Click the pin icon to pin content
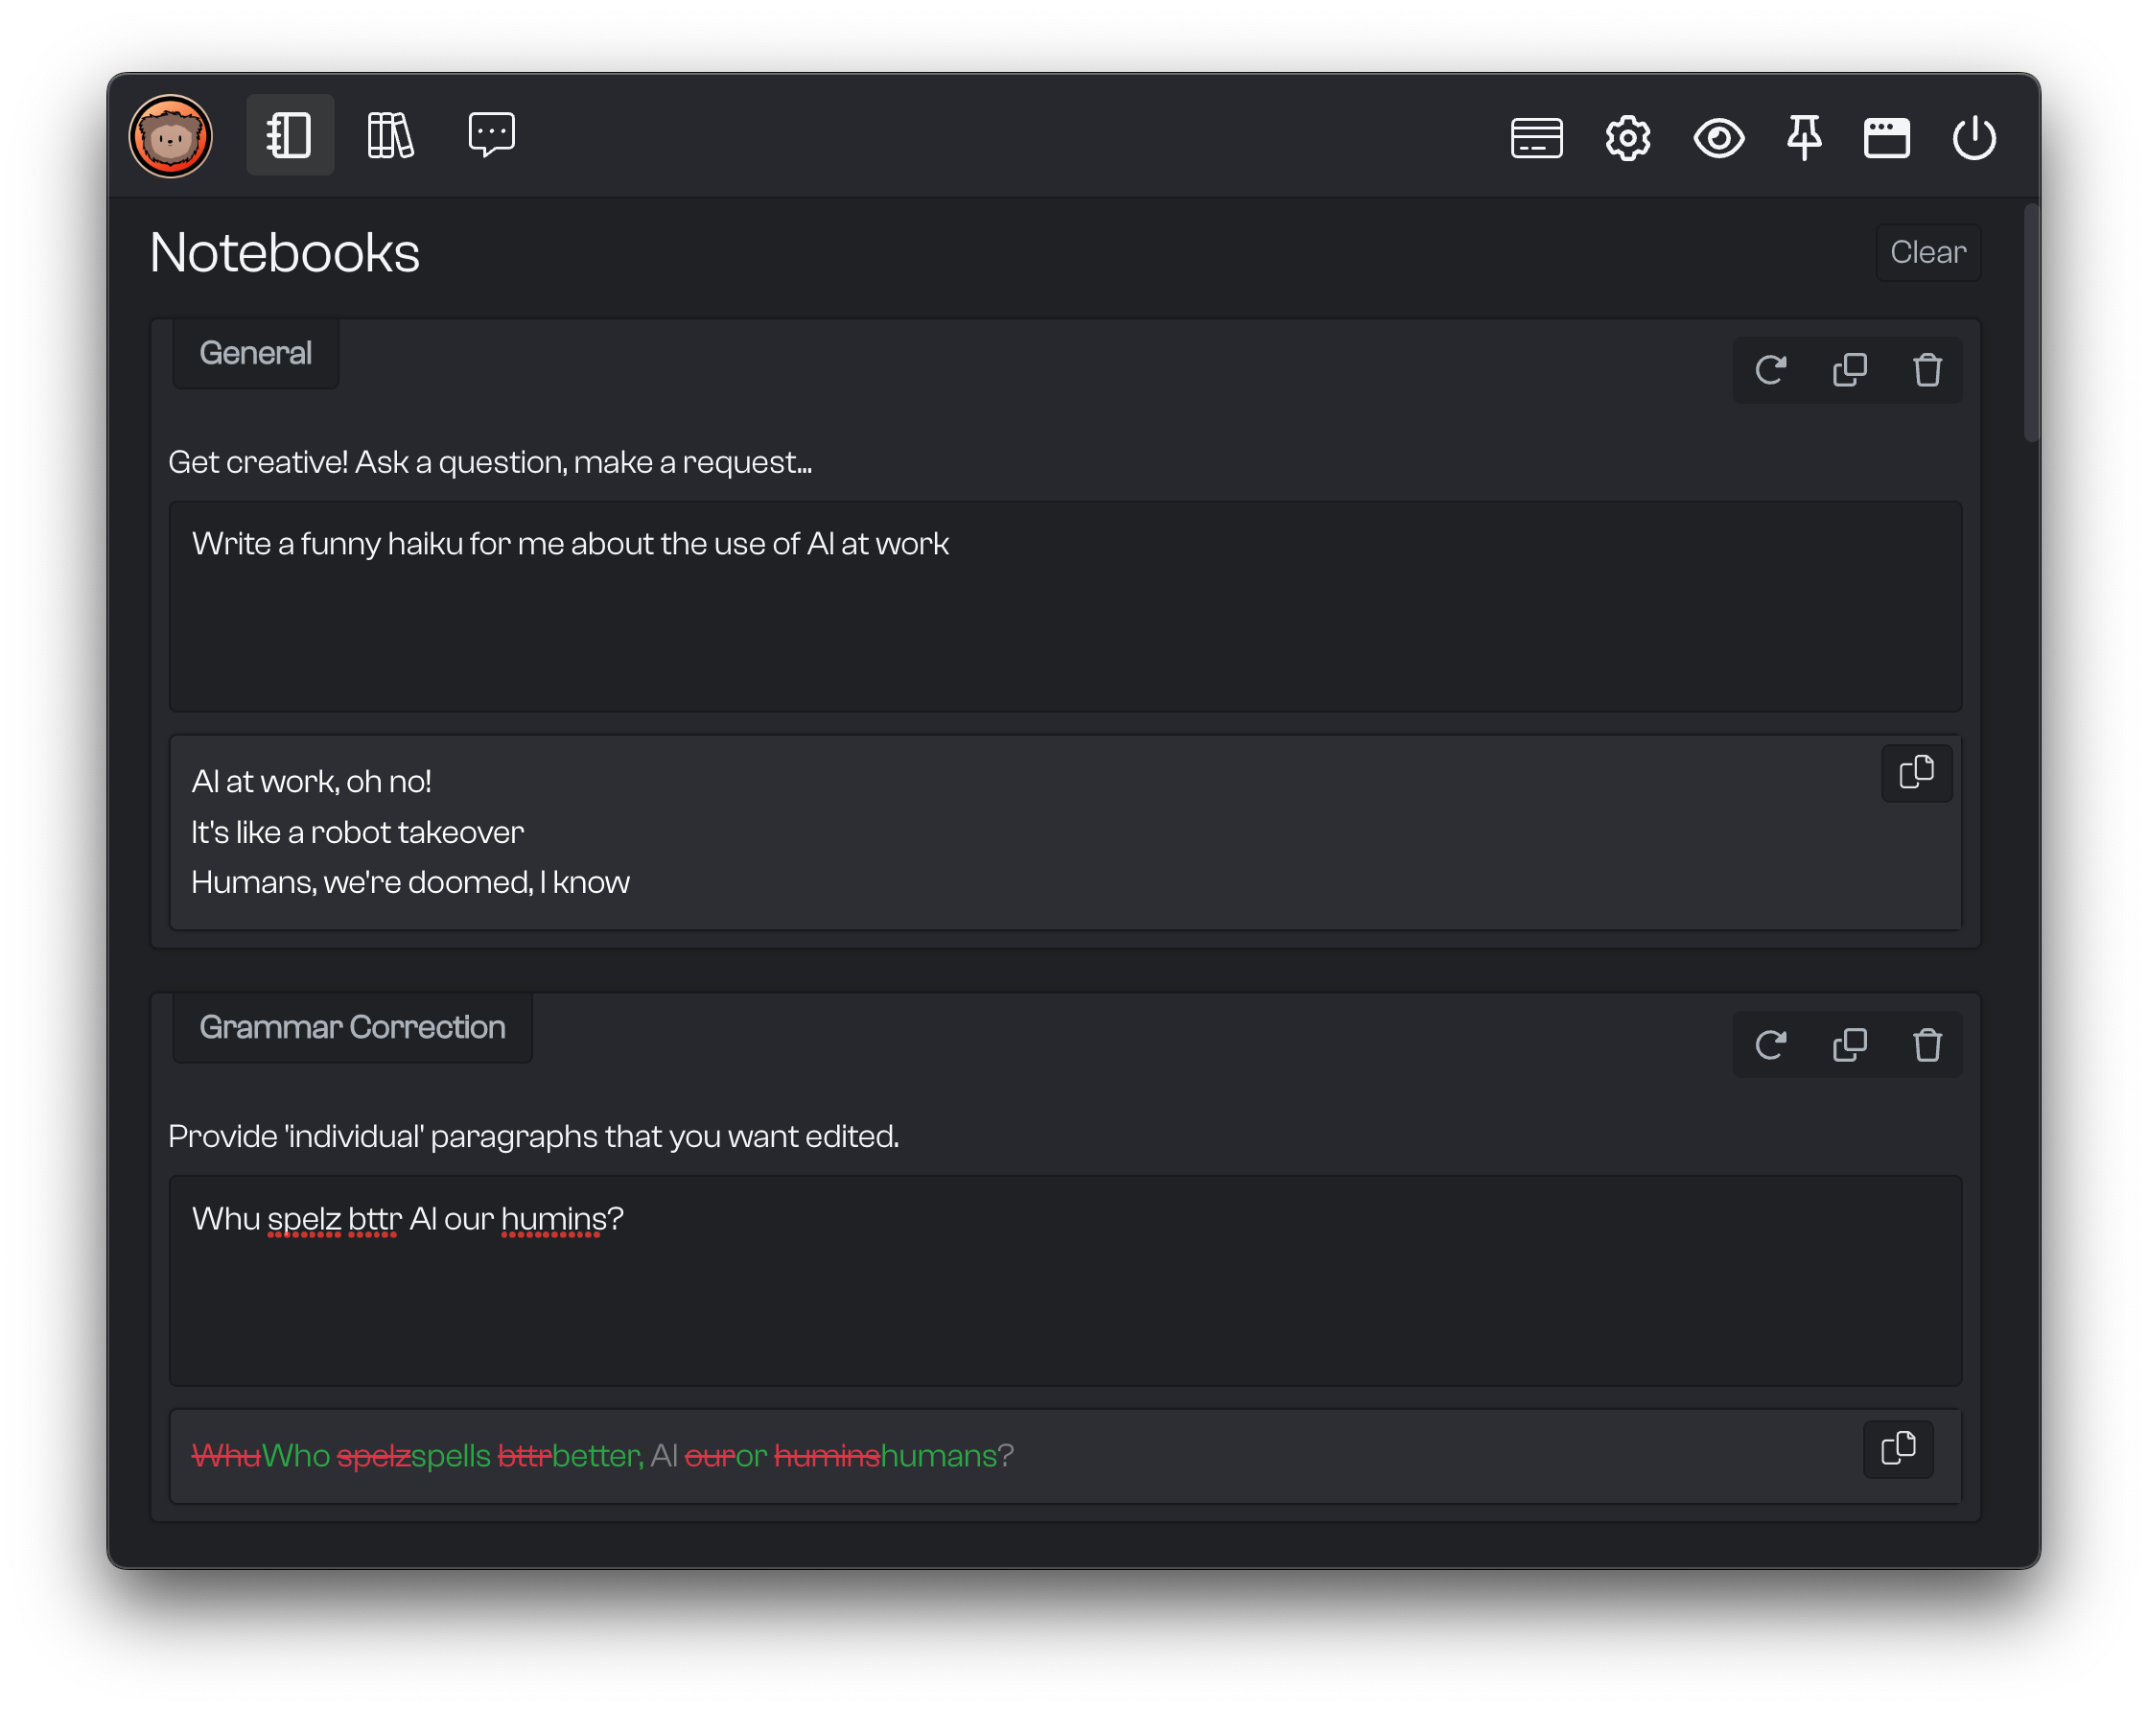The width and height of the screenshot is (2148, 1711). click(x=1803, y=136)
